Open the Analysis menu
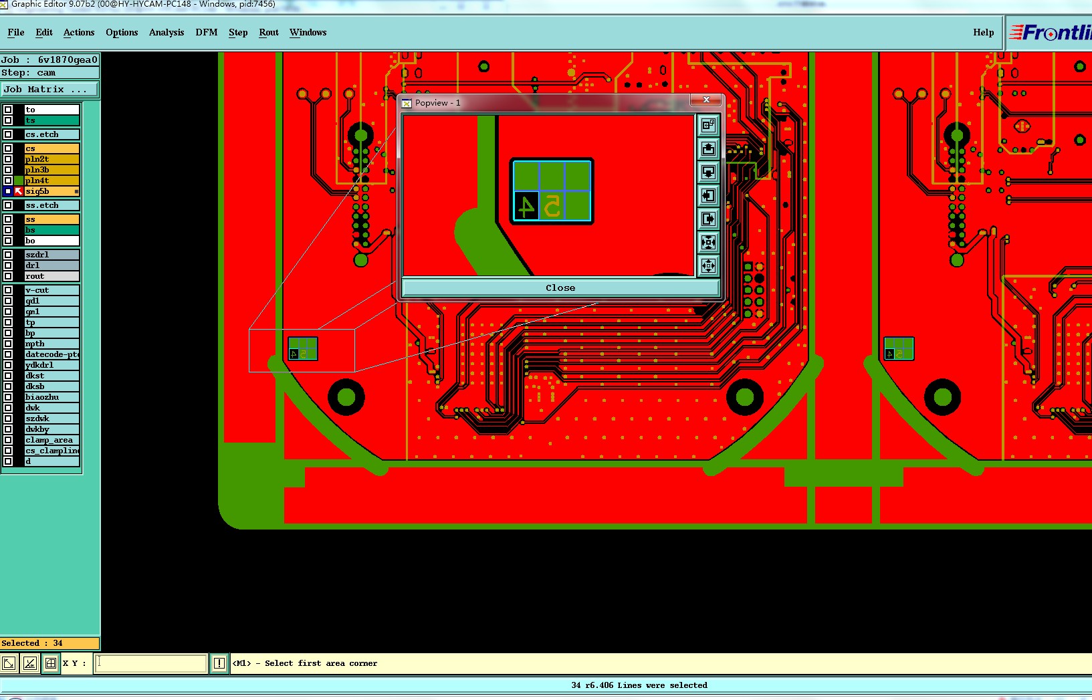1092x700 pixels. (x=167, y=32)
